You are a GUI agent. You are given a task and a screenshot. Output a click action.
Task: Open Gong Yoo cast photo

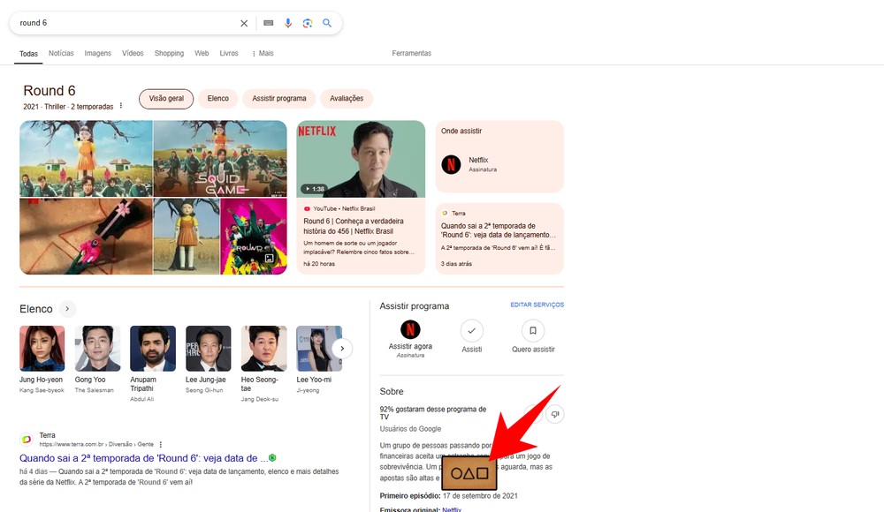97,348
